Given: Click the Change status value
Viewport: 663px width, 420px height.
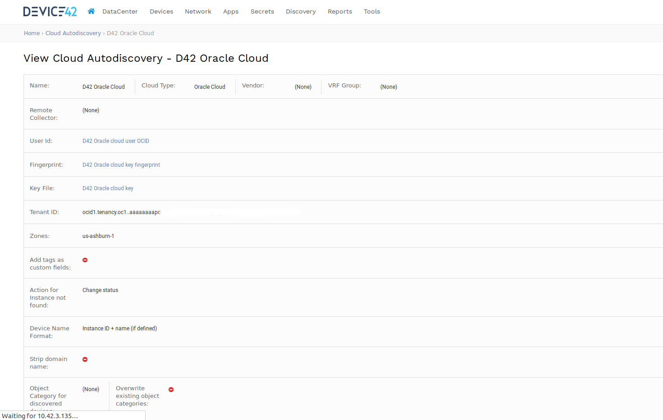Looking at the screenshot, I should [100, 290].
